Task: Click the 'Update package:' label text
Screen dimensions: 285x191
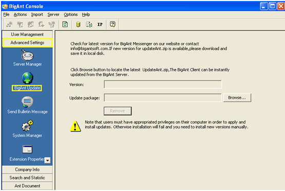Action: [85, 98]
